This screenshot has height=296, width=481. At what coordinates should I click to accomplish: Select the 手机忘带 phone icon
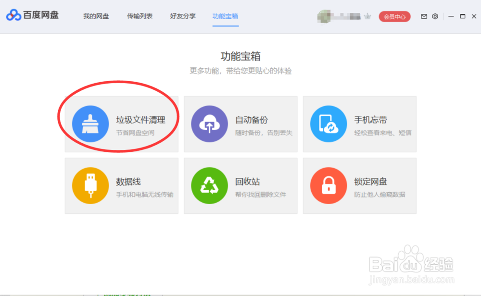329,123
